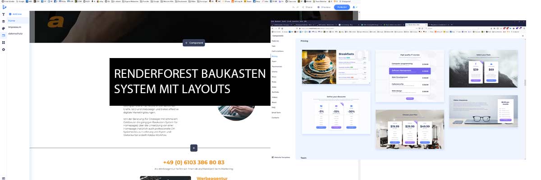Image resolution: width=541 pixels, height=180 pixels.
Task: Select the datenschutz page entry
Action: (x=16, y=33)
